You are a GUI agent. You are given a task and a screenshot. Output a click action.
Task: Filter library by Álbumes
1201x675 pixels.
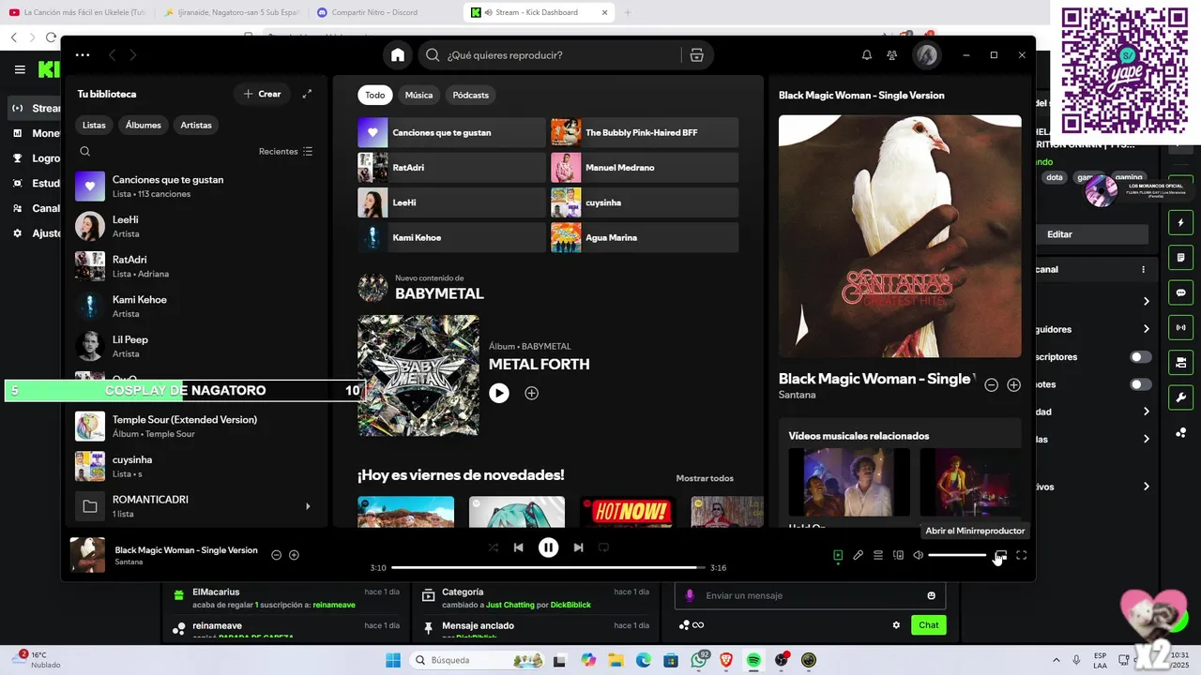click(x=144, y=125)
